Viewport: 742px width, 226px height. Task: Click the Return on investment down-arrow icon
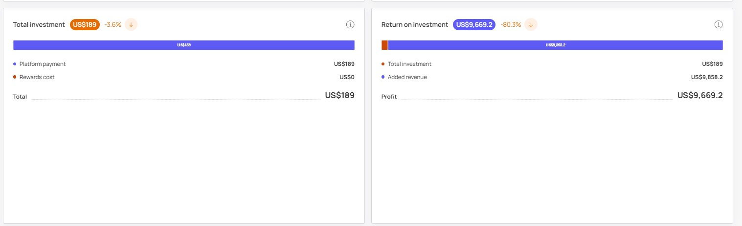coord(531,24)
